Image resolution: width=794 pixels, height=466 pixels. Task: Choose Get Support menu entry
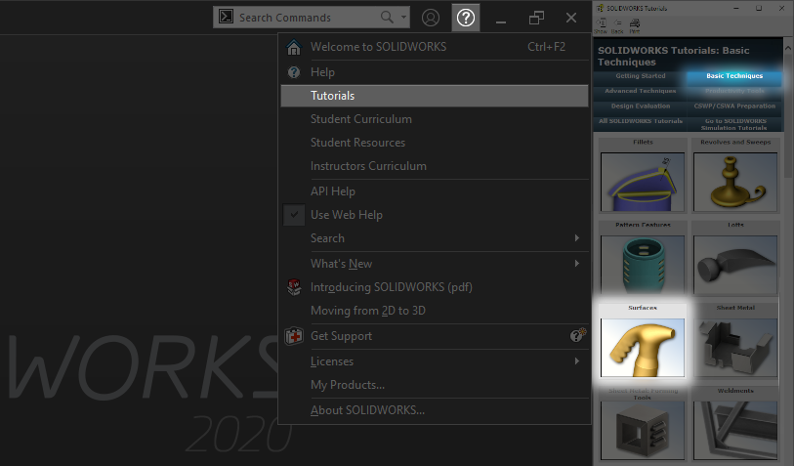click(x=435, y=336)
